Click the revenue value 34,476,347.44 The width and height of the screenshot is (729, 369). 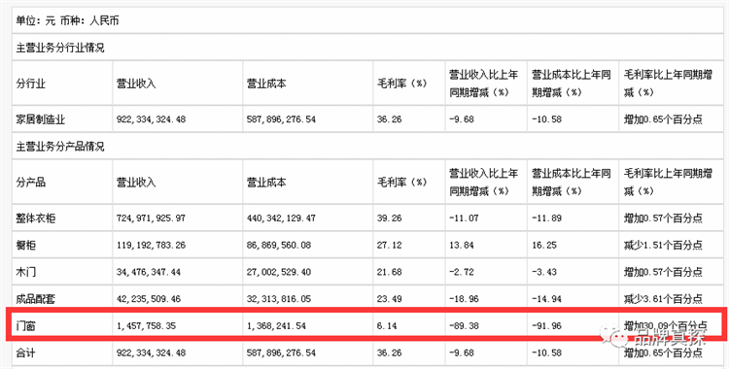[x=149, y=272]
